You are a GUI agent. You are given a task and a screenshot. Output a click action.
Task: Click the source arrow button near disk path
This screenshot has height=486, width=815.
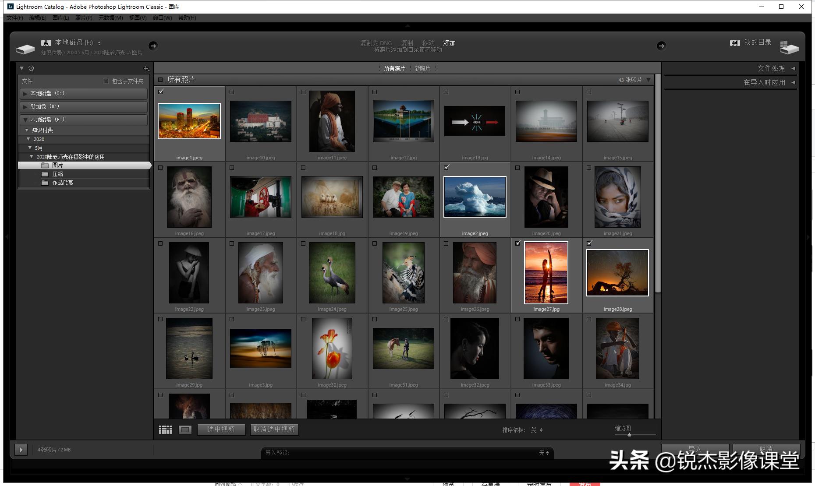[153, 46]
